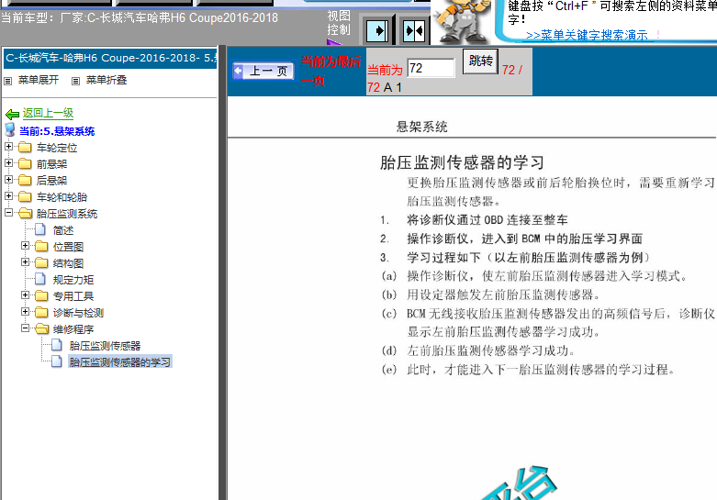Click the open 维修程序 folder icon
This screenshot has height=500, width=717.
(x=42, y=329)
